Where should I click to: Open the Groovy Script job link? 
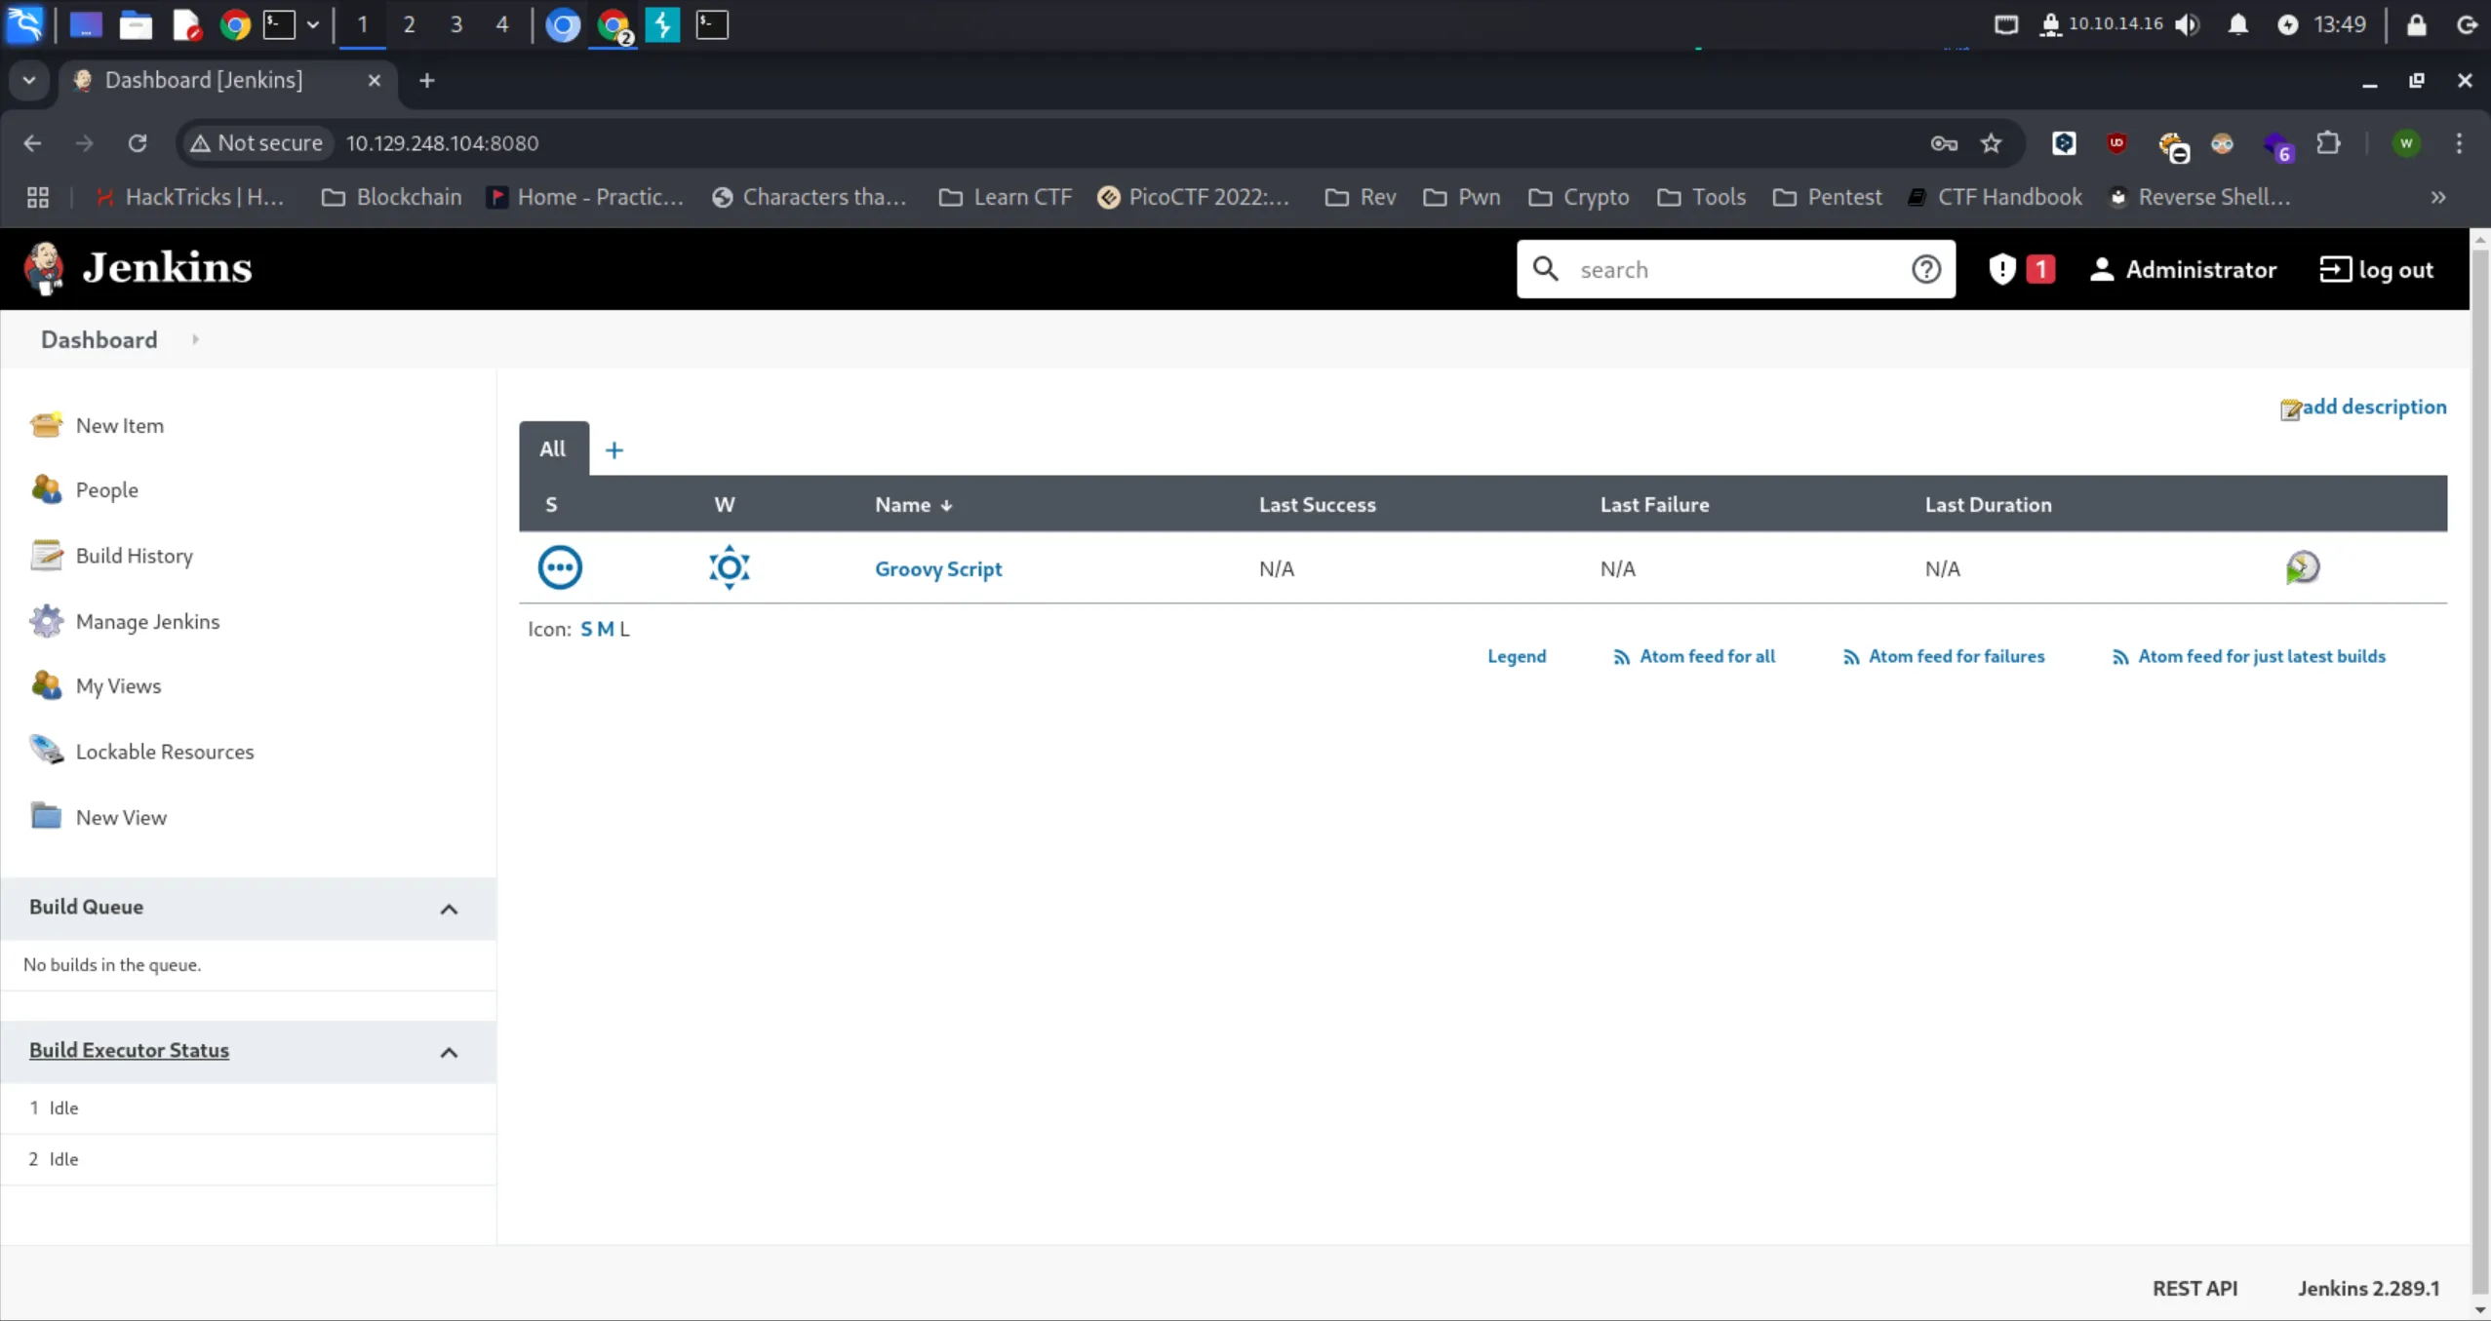937,568
